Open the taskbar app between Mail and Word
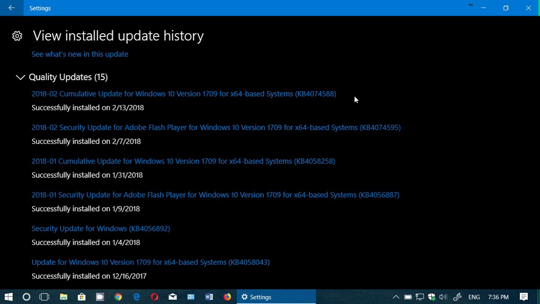 191,297
